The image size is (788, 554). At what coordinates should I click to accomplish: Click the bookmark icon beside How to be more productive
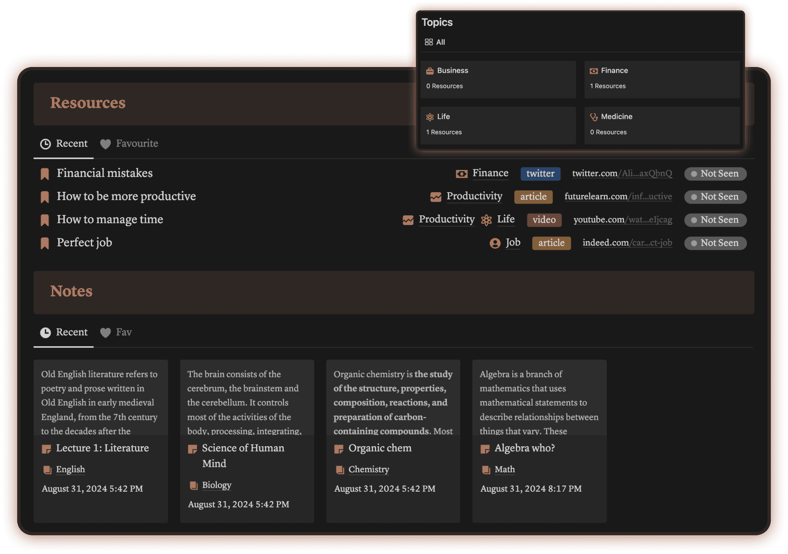(x=45, y=197)
